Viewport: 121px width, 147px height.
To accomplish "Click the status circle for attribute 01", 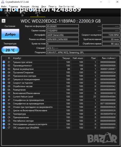I will 4,62.
